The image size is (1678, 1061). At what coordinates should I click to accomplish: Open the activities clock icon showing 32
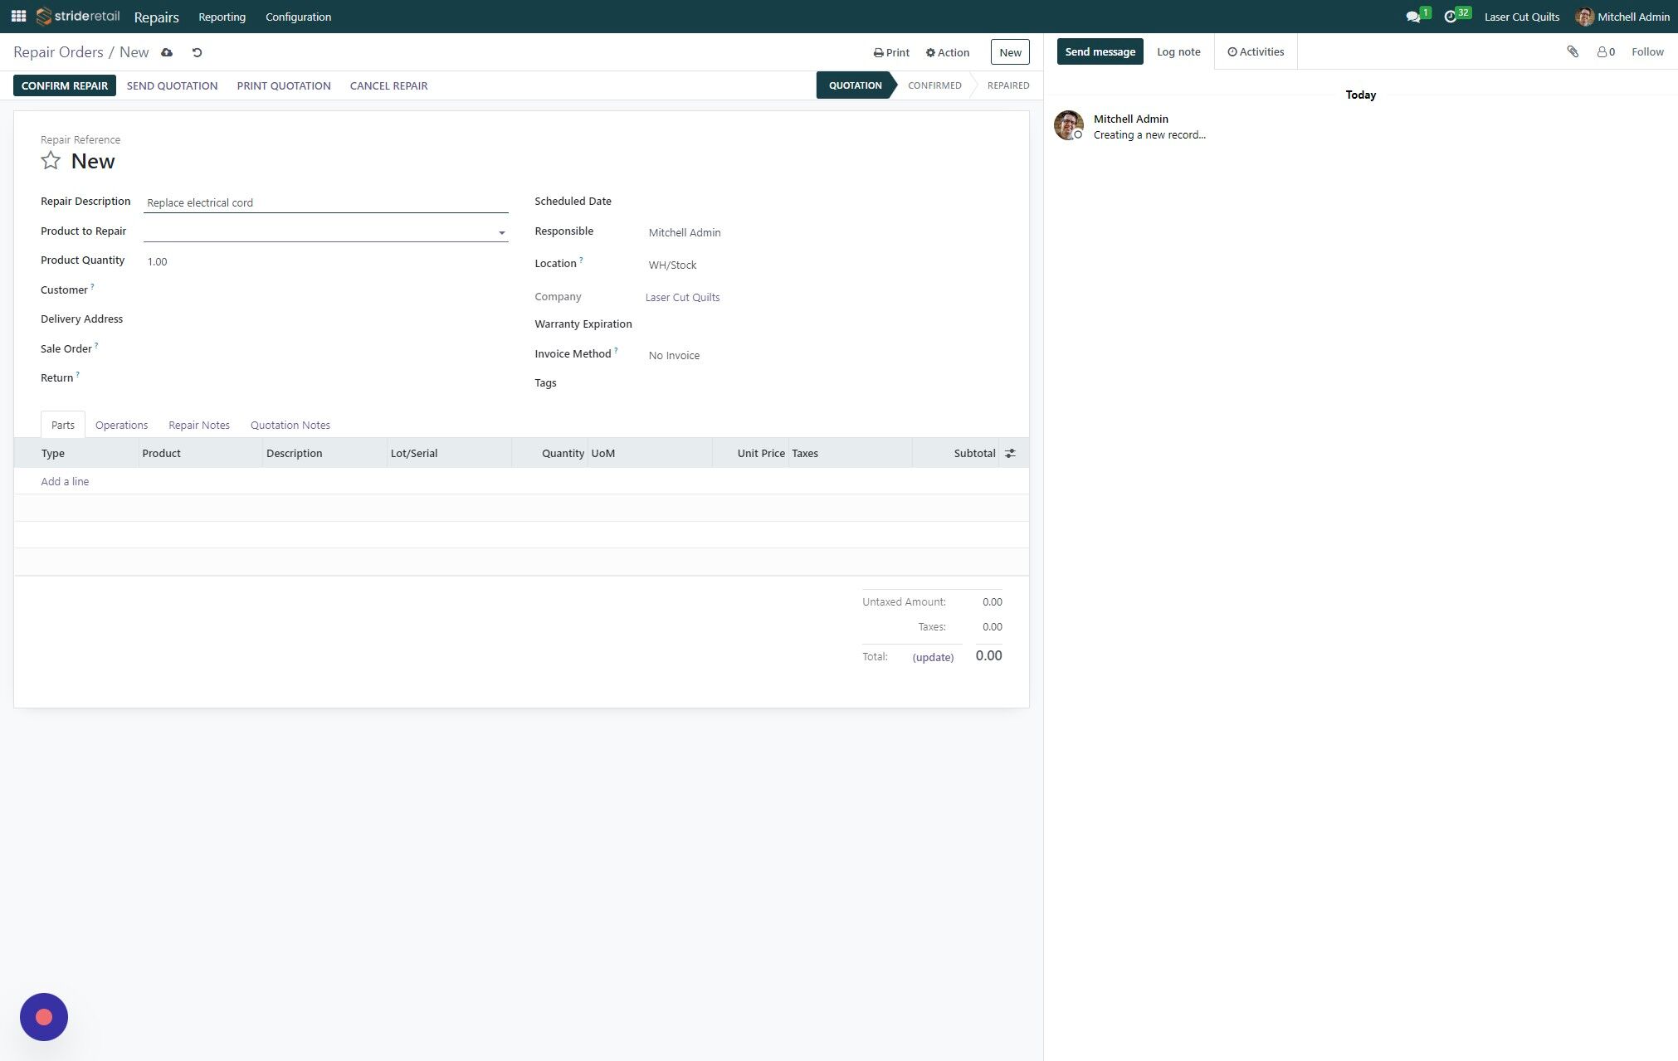pos(1451,17)
